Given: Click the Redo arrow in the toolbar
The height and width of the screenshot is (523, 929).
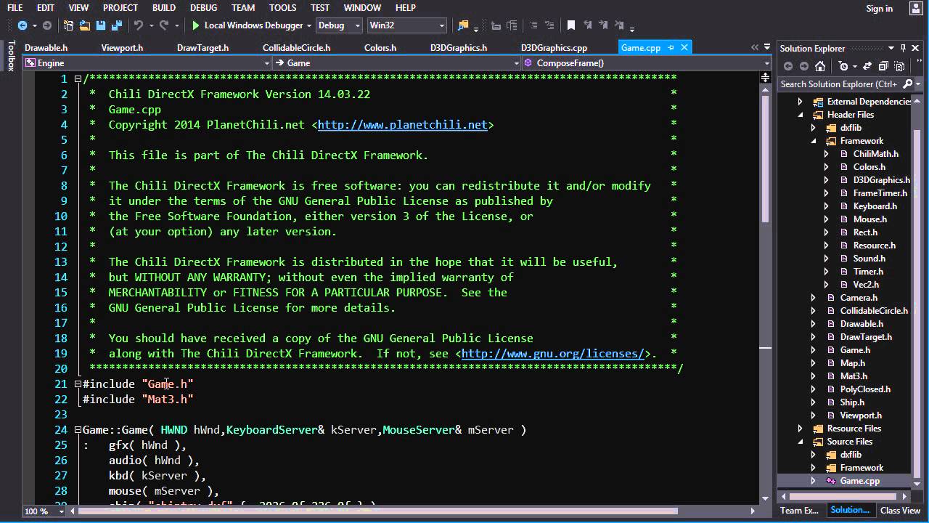Looking at the screenshot, I should coord(165,25).
